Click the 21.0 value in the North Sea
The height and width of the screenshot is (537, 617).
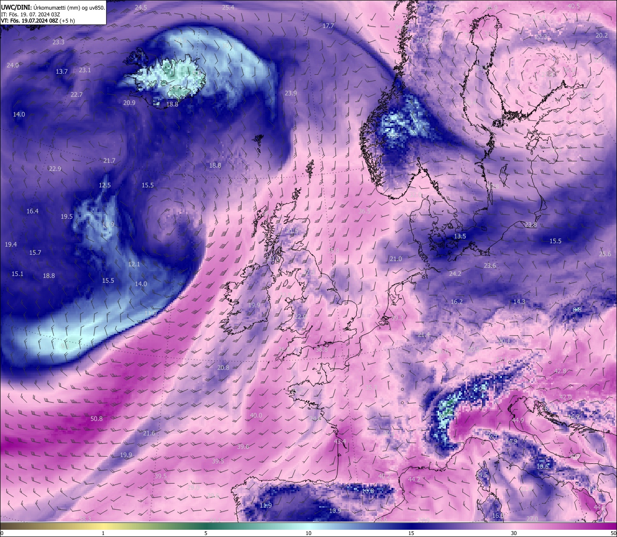[396, 259]
